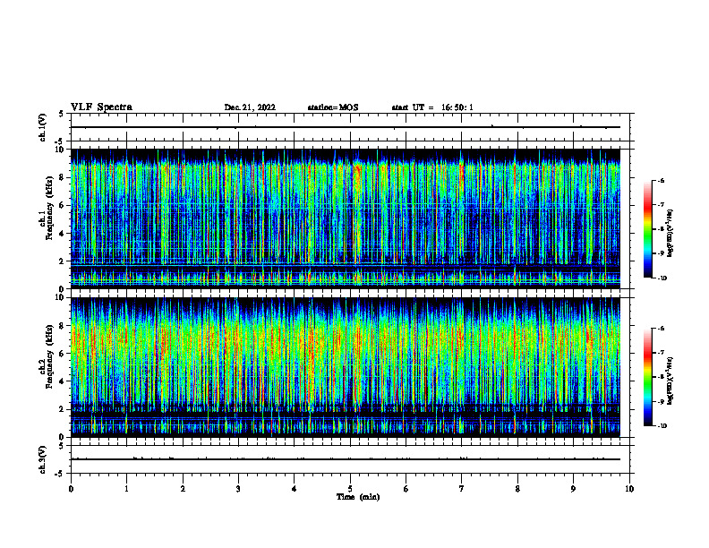Click the ch.2 colorbar log(PSD) label
The image size is (709, 548).
(671, 381)
